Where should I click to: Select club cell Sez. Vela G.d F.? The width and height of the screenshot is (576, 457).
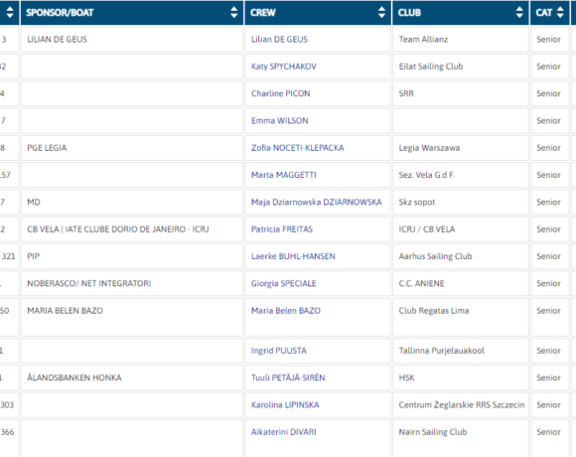(x=461, y=175)
